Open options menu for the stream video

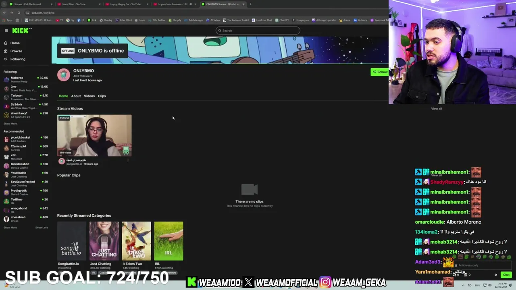(128, 160)
